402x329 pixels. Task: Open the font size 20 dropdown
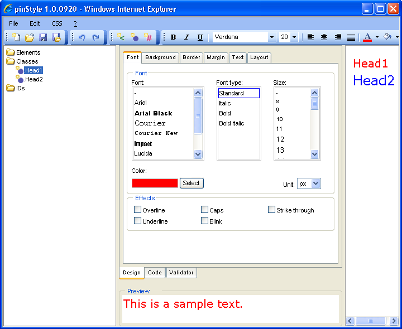click(x=294, y=37)
